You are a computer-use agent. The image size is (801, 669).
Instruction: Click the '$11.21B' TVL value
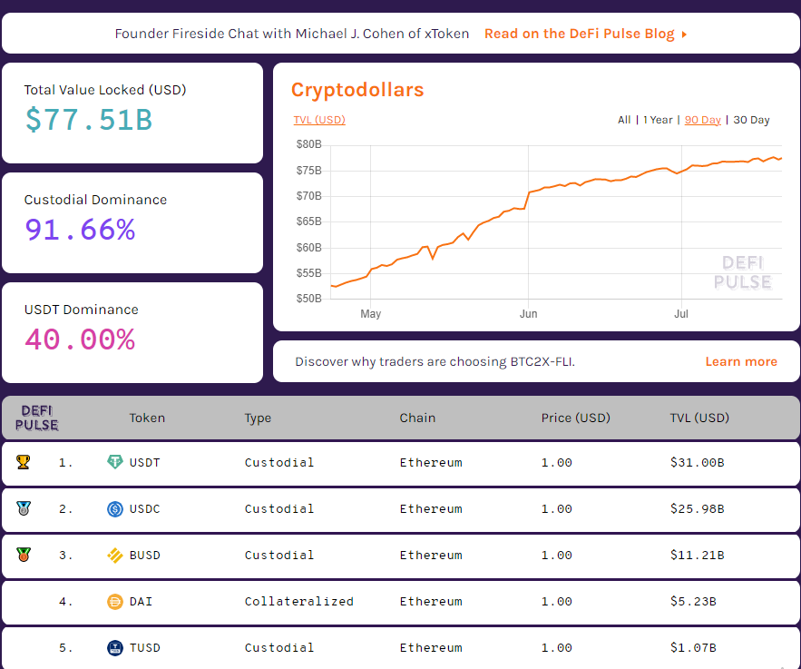(x=698, y=555)
